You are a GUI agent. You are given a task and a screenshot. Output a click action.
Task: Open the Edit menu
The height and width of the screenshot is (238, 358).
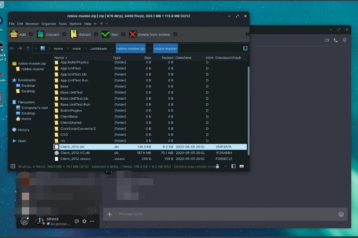[x=20, y=24]
